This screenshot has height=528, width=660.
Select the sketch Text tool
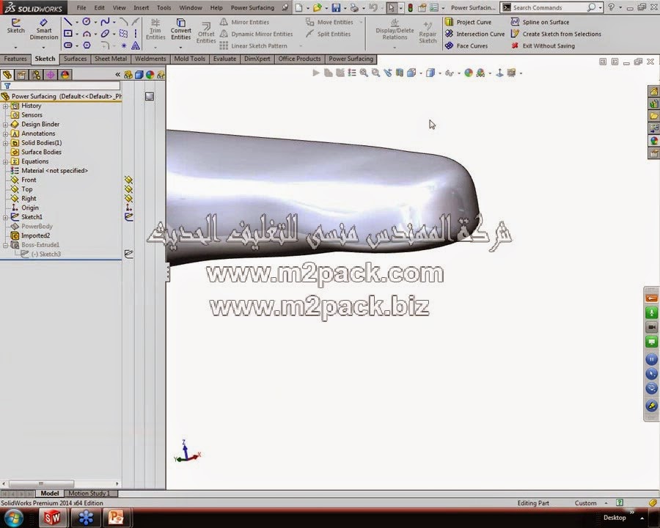(x=136, y=45)
